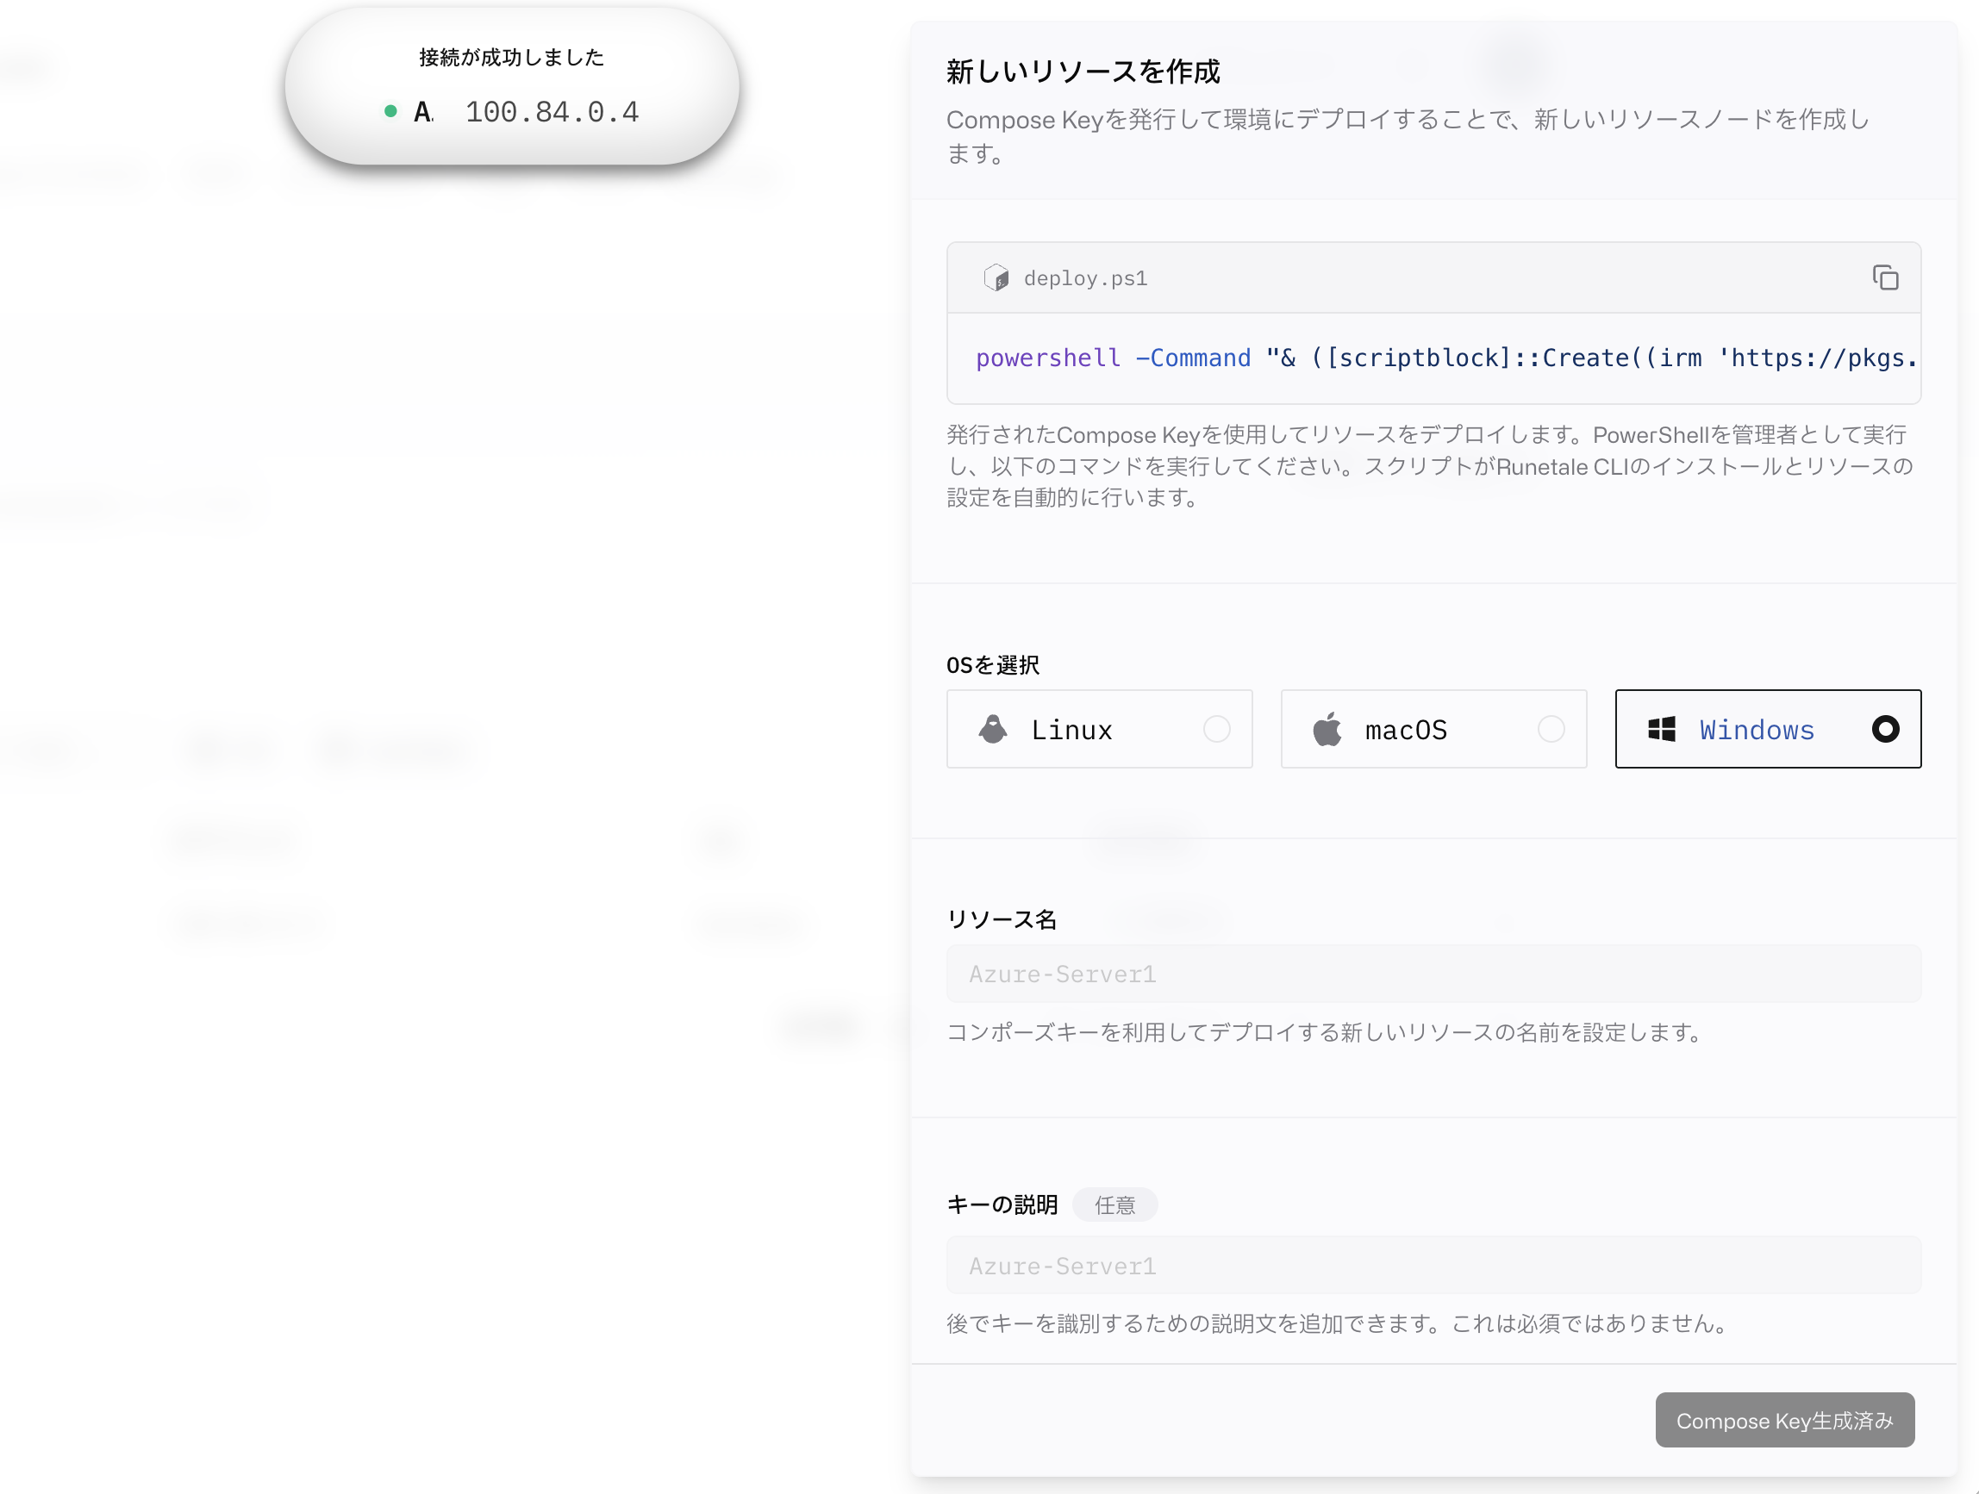Image resolution: width=1979 pixels, height=1494 pixels.
Task: Click the Windows logo icon
Action: (x=1662, y=730)
